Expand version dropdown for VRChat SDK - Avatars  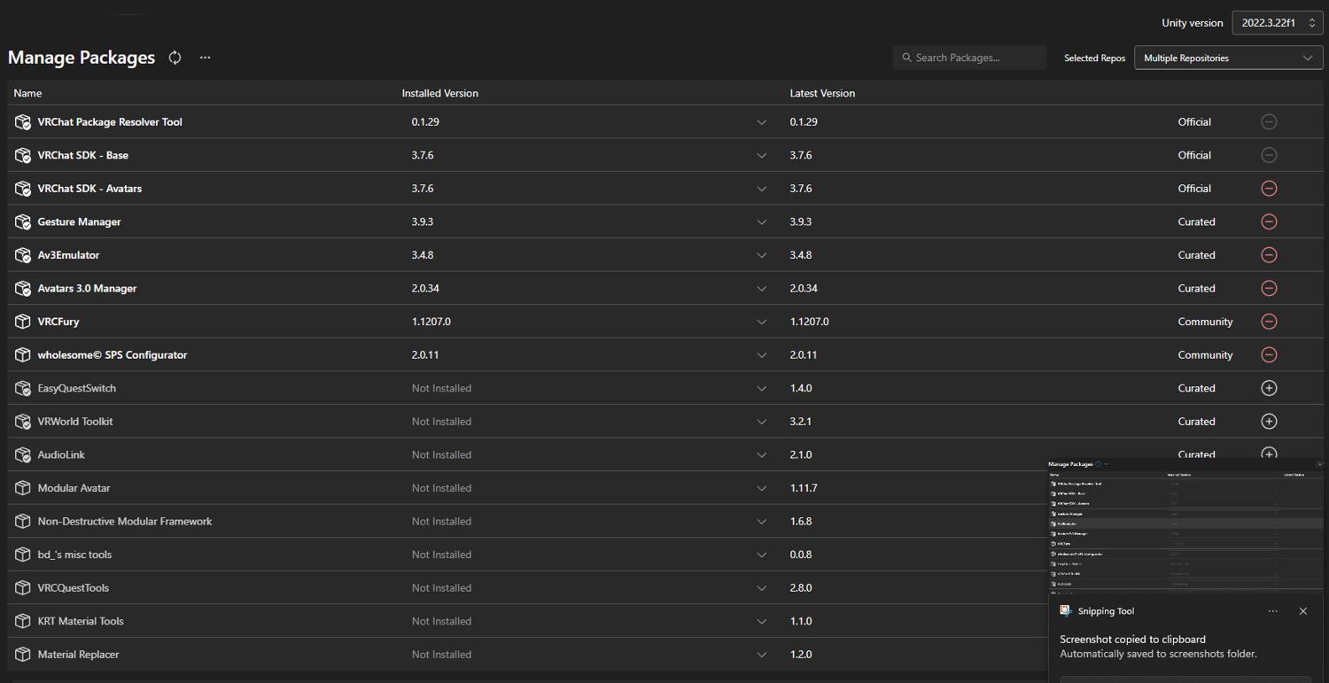click(x=762, y=189)
